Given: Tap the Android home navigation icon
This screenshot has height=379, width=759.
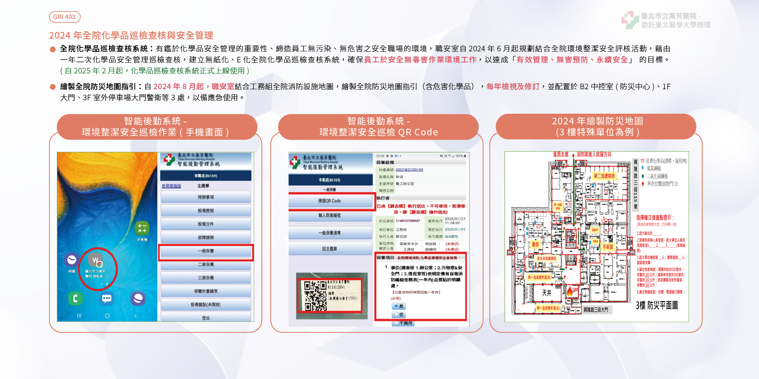Looking at the screenshot, I should tap(107, 316).
